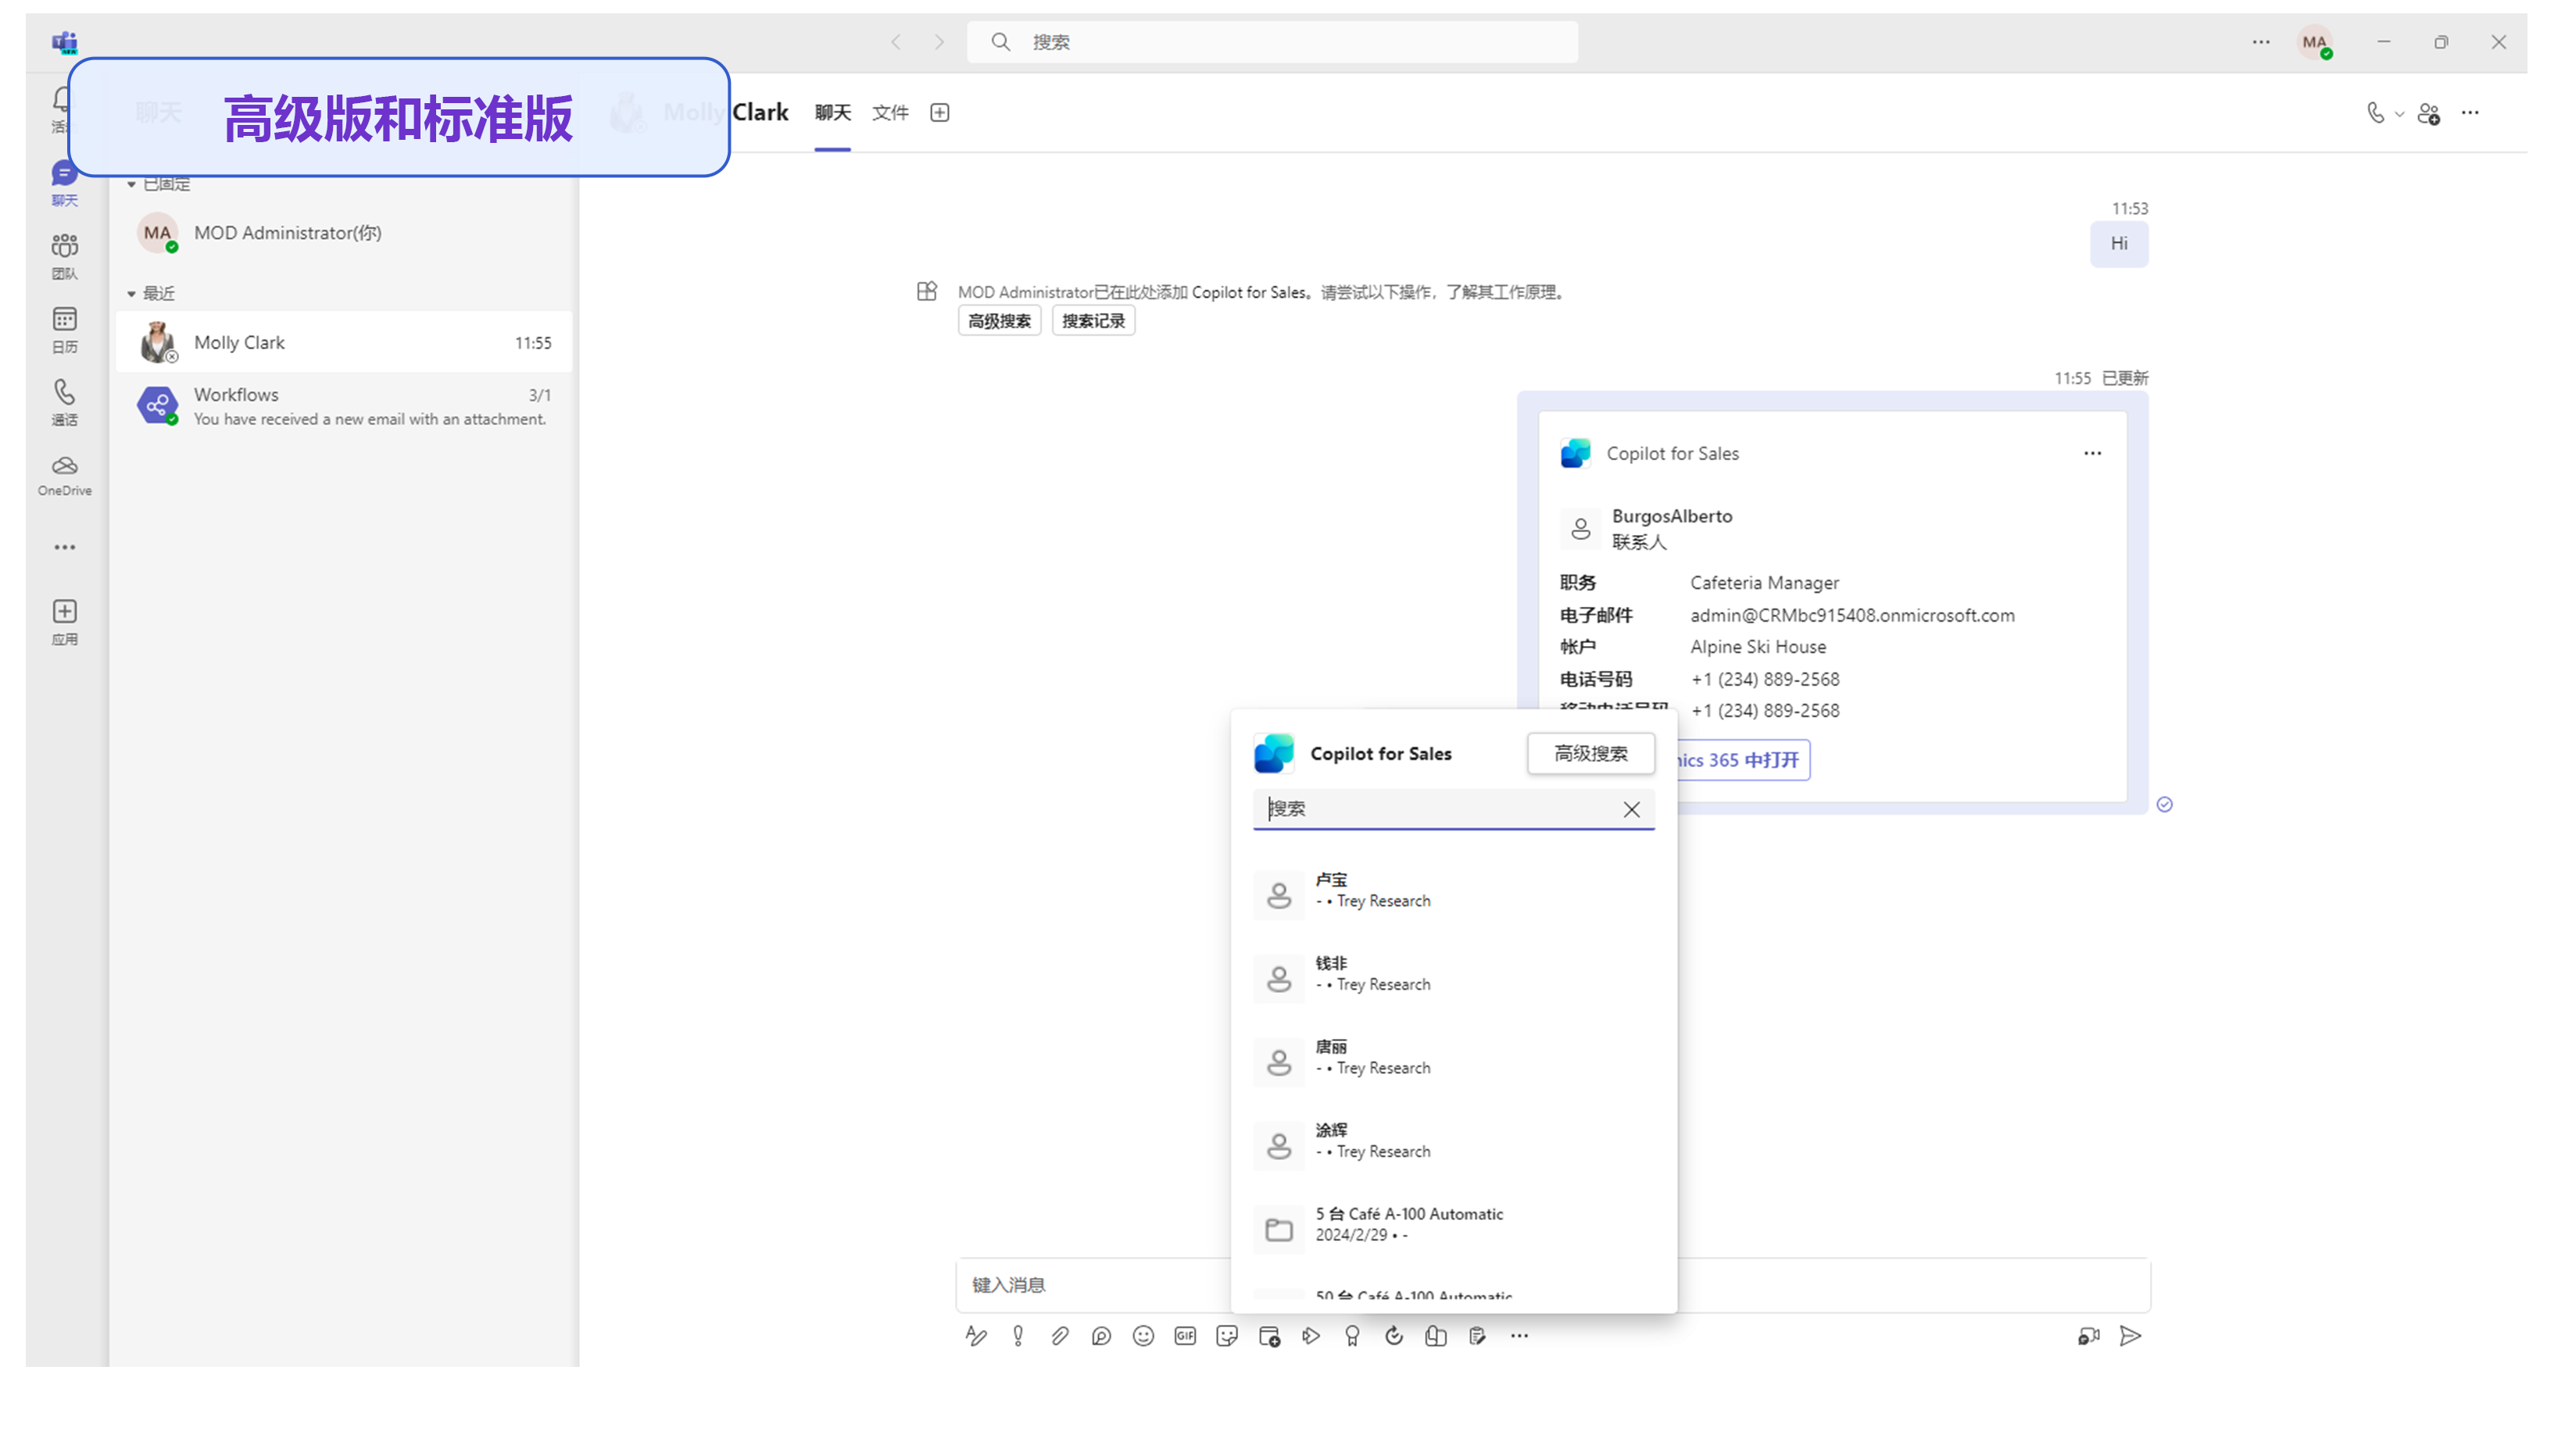The height and width of the screenshot is (1456, 2551).
Task: Open the call options dropdown arrow
Action: click(2399, 114)
